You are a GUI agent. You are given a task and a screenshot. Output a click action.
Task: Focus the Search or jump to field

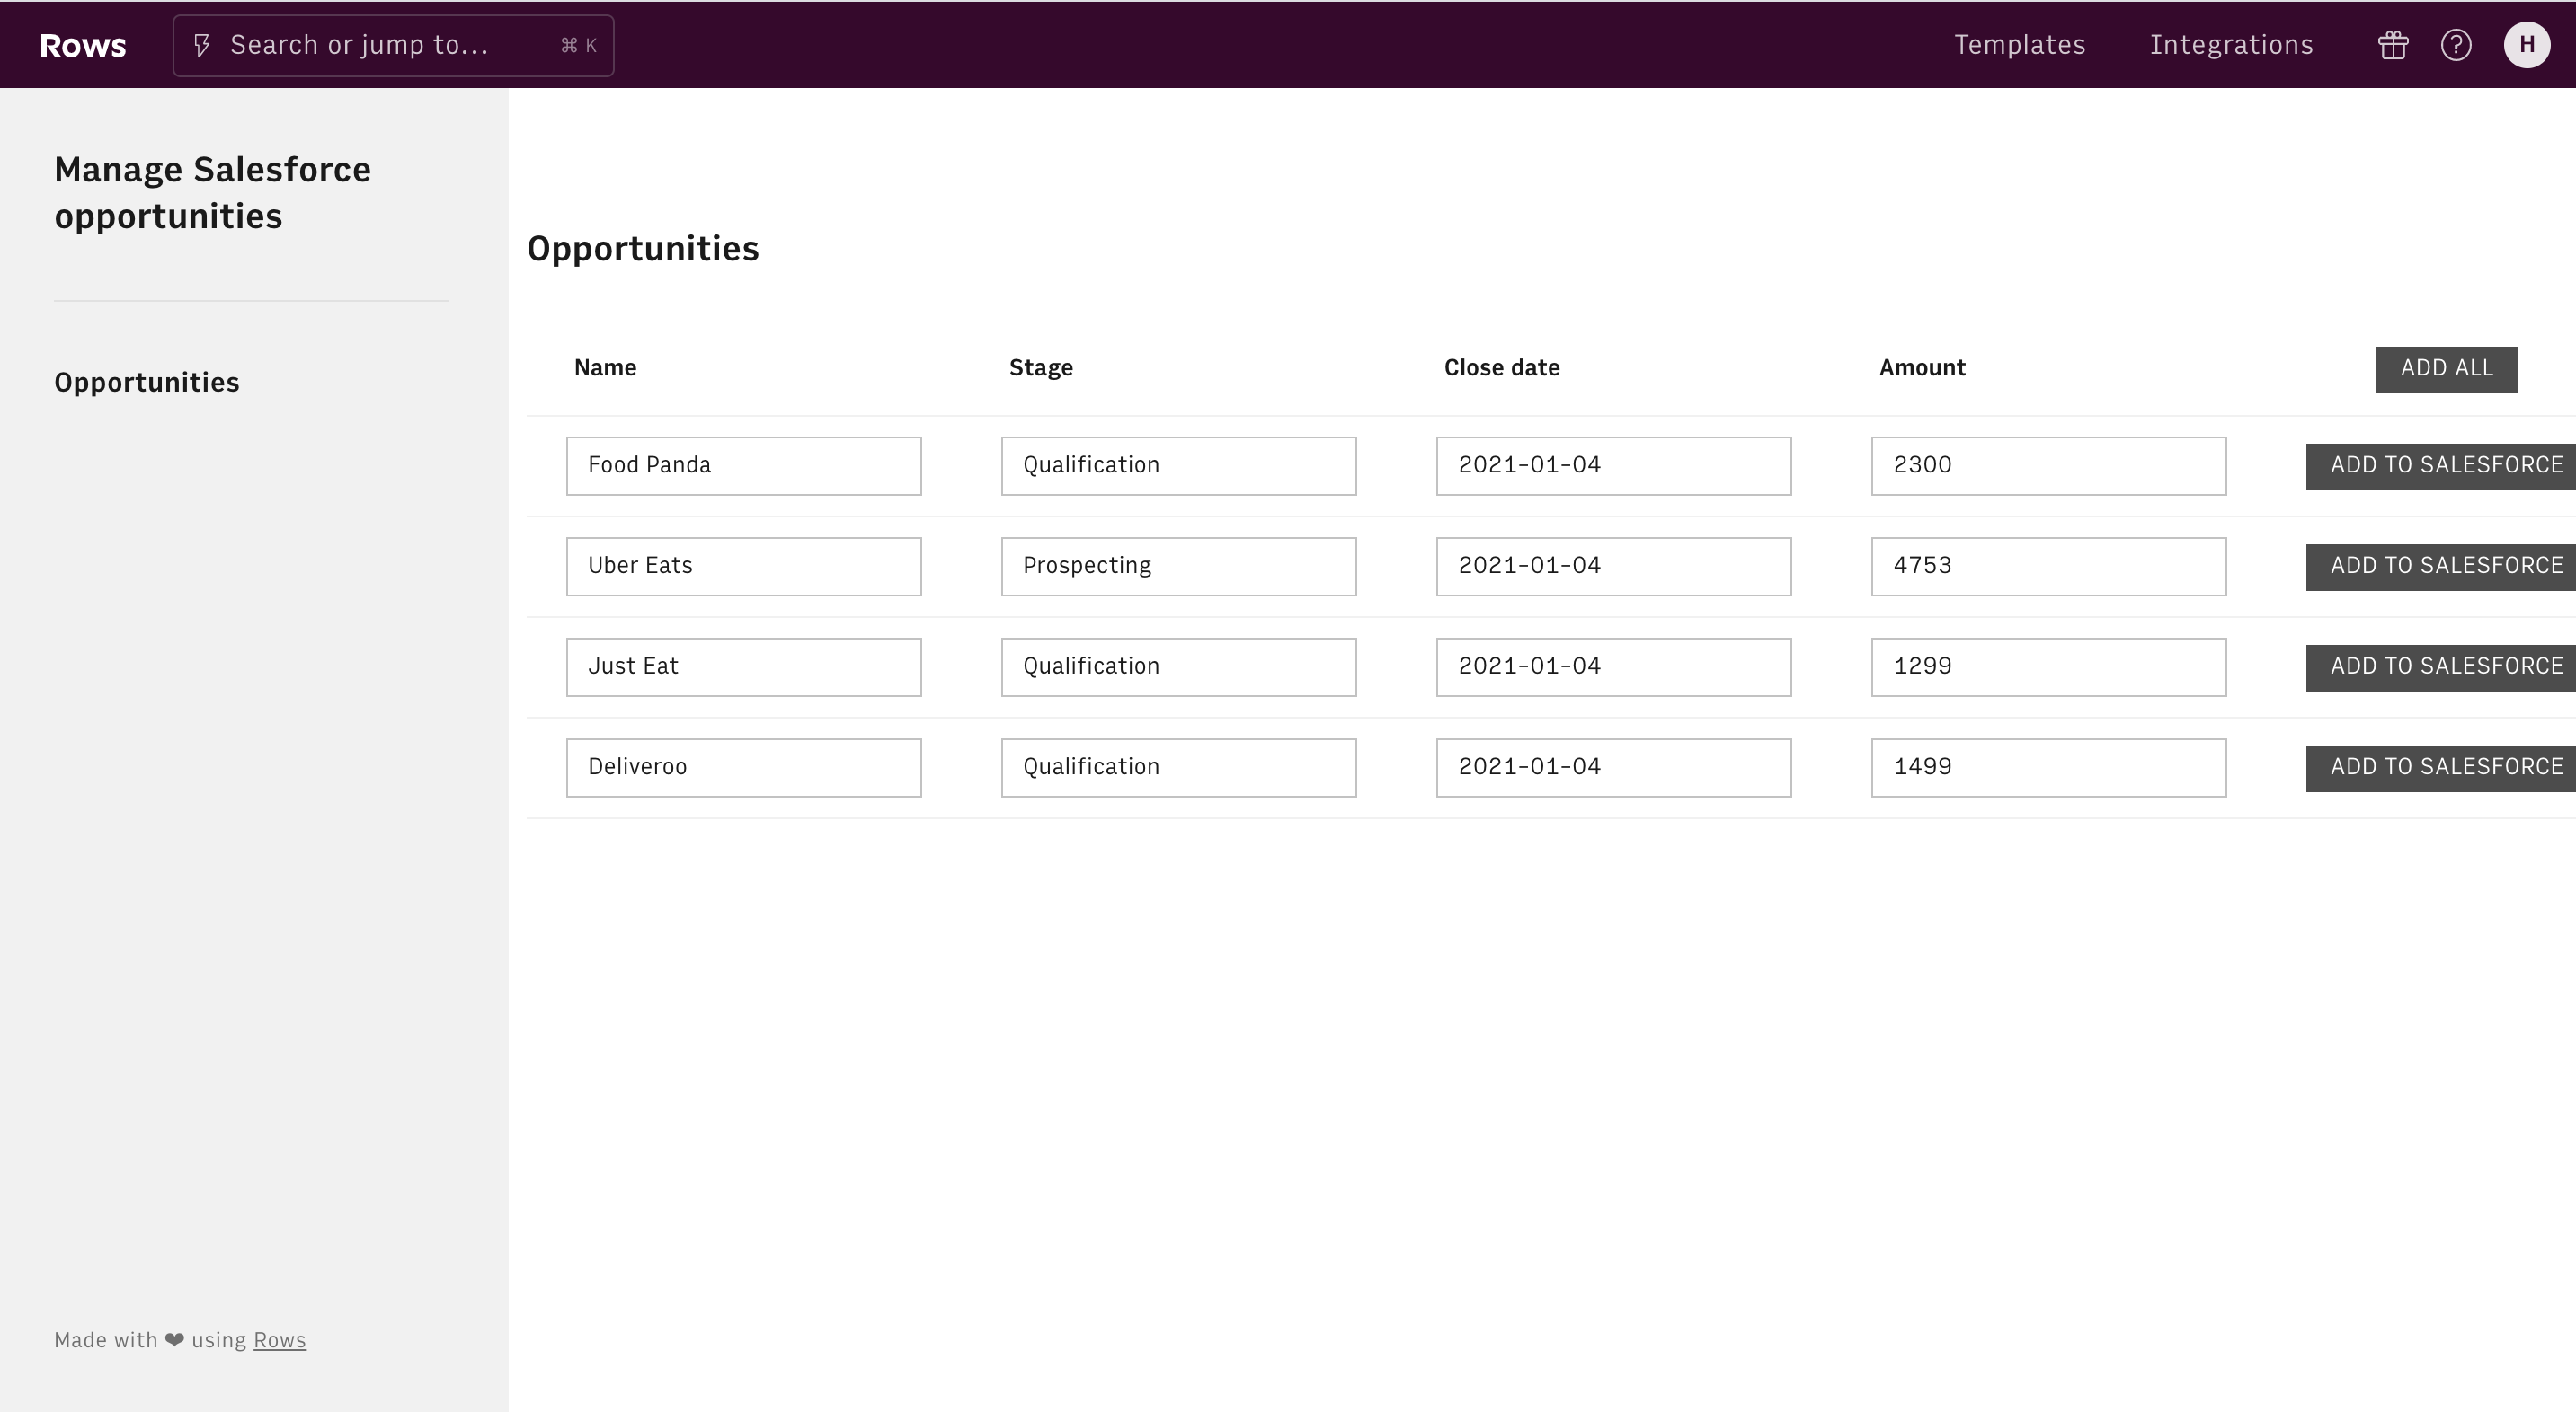[393, 45]
